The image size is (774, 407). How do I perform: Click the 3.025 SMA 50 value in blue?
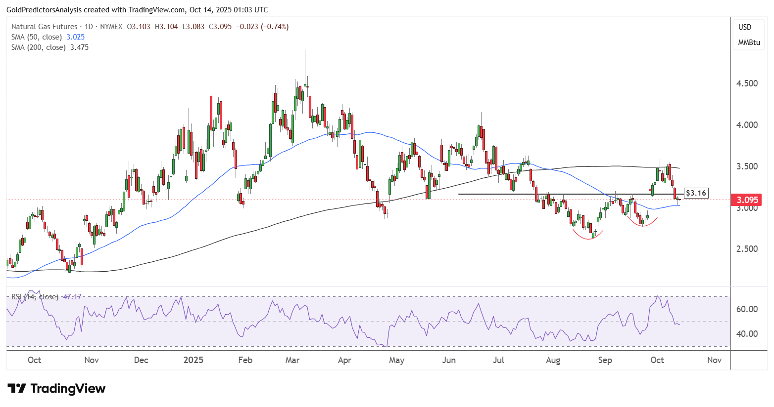pos(76,37)
